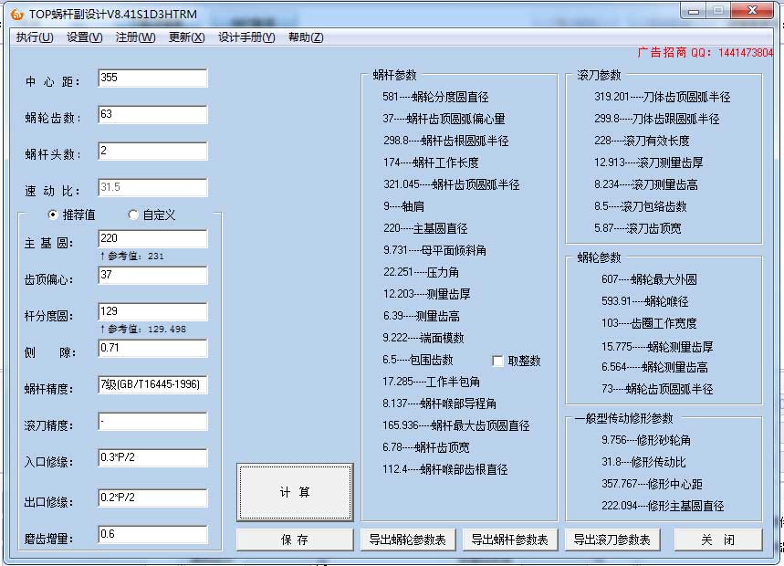Click the 入口修缘 field

coord(152,458)
